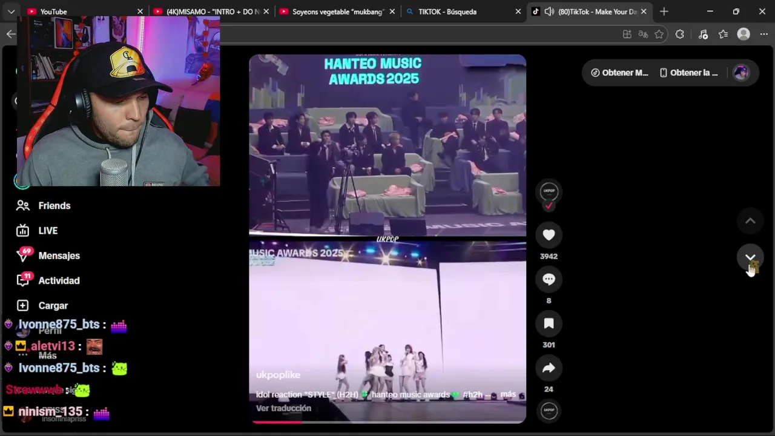
Task: Open the sound disc icon below share
Action: pyautogui.click(x=549, y=411)
